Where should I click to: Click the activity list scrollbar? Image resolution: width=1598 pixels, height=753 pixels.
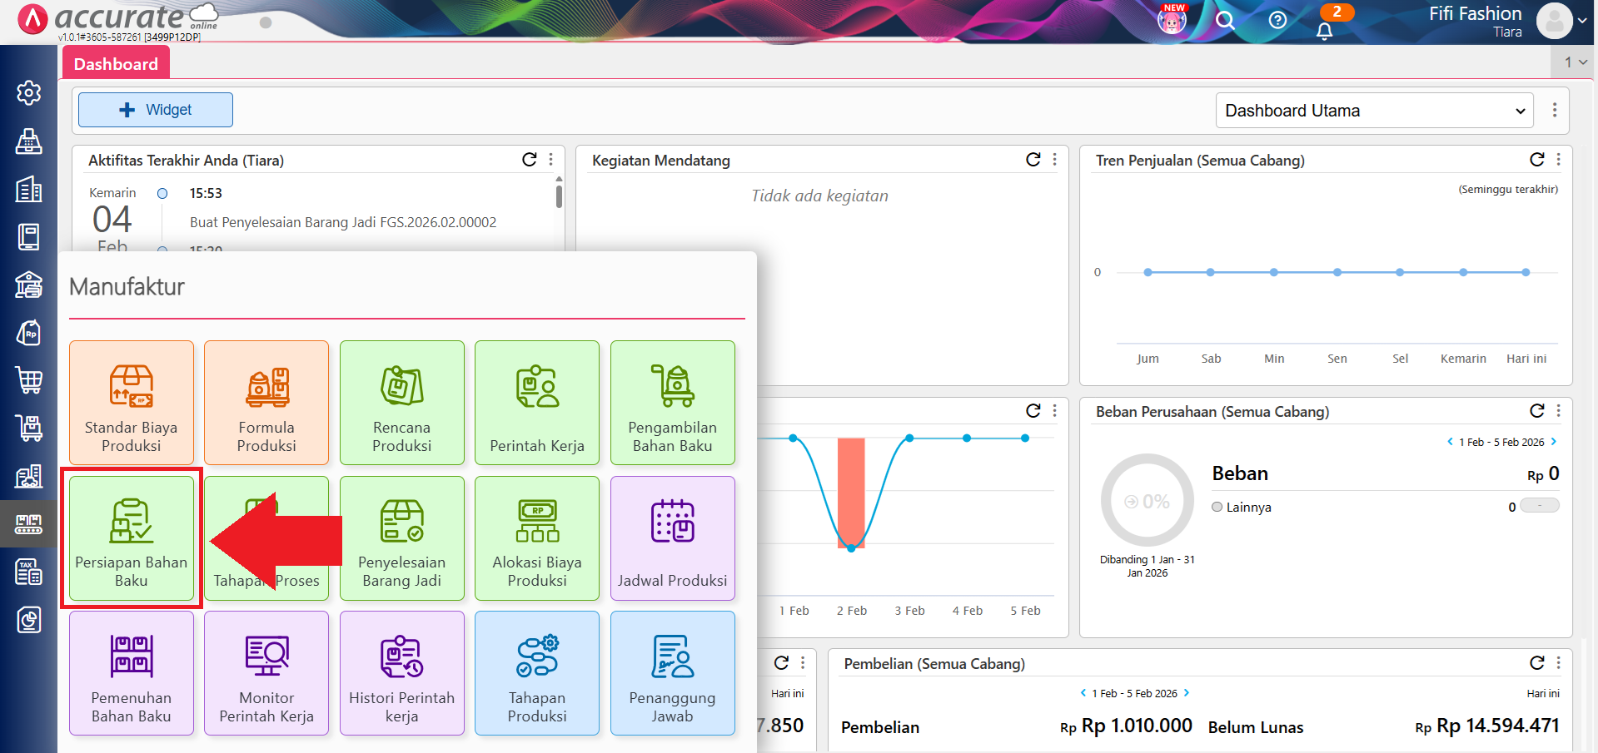(559, 197)
